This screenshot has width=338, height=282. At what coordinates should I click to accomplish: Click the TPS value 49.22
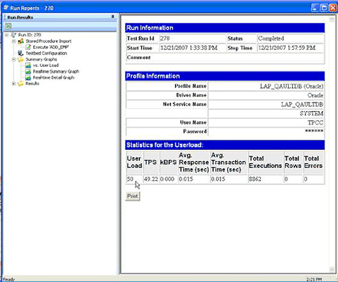coord(151,179)
